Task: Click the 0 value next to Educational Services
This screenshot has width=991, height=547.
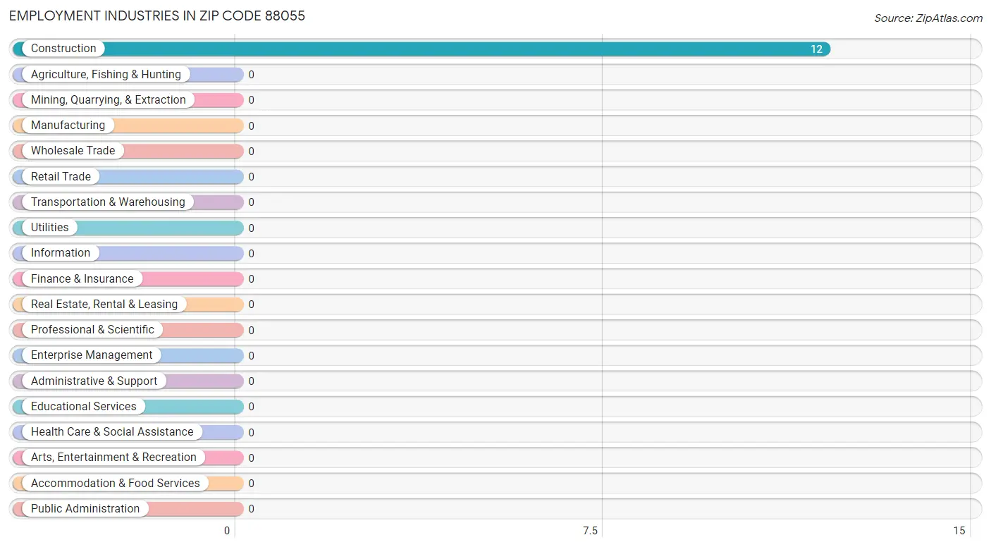Action: pyautogui.click(x=251, y=407)
